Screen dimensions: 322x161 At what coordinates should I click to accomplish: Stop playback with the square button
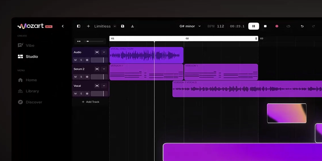265,26
